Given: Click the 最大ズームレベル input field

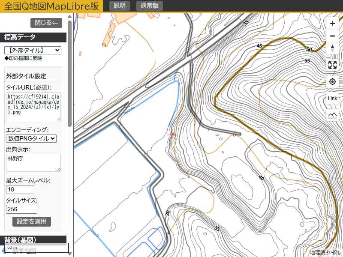Looking at the screenshot, I should (x=20, y=190).
